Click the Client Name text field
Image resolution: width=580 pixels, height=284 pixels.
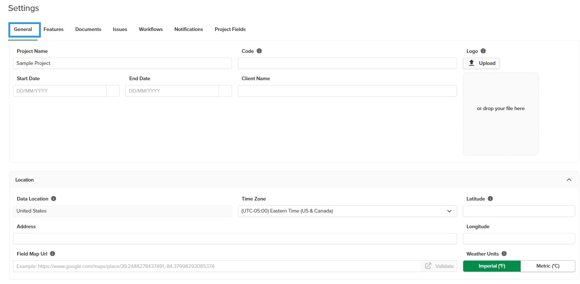(347, 91)
